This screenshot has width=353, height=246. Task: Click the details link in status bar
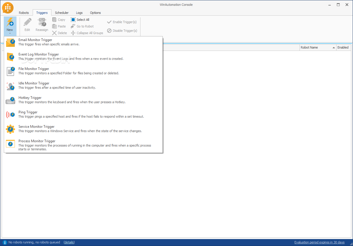pyautogui.click(x=69, y=242)
